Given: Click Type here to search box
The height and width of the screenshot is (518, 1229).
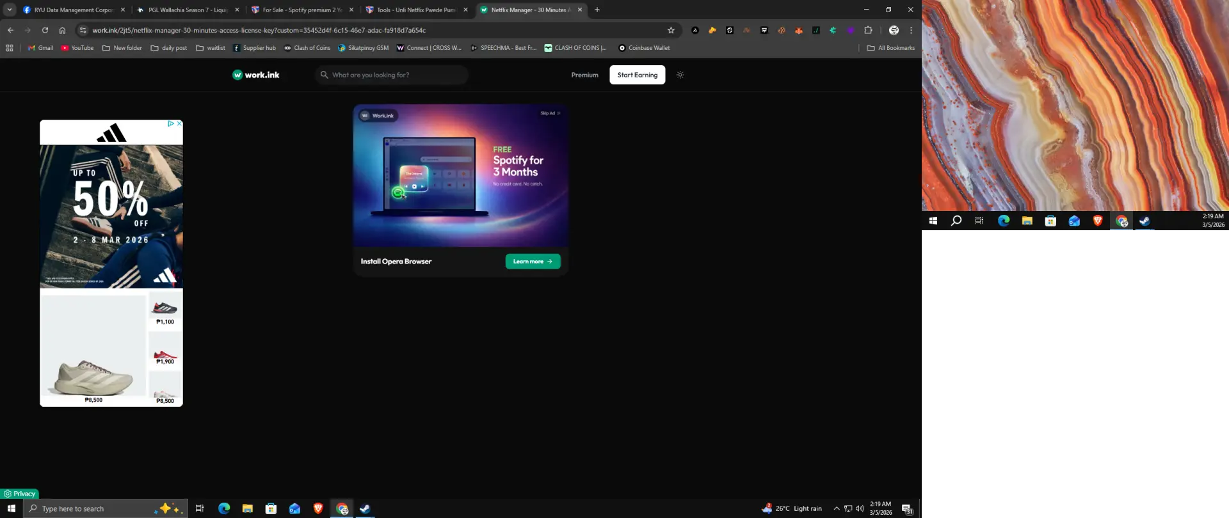Looking at the screenshot, I should (106, 508).
